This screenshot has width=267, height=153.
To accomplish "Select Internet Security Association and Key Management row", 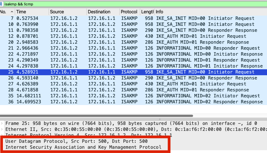I will (83, 147).
